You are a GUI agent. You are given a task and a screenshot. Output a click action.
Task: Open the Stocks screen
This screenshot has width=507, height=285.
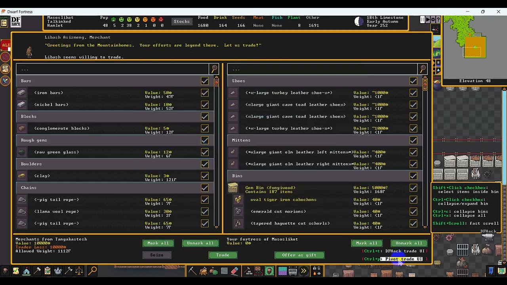181,21
